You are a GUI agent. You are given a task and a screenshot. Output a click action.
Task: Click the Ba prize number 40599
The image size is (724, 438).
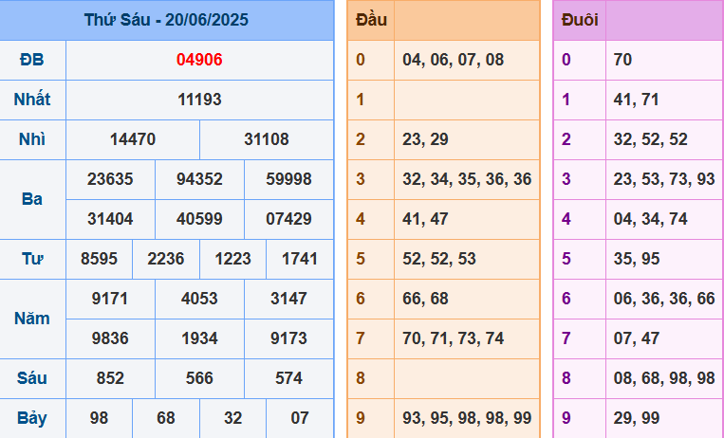pos(199,219)
